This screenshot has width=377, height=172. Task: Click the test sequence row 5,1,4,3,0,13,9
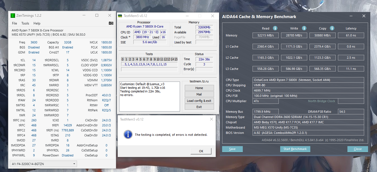point(149,64)
